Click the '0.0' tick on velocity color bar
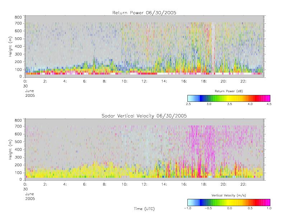This screenshot has width=284, height=219. (x=230, y=208)
